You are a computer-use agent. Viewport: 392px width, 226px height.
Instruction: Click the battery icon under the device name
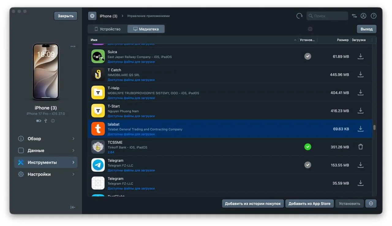point(39,121)
